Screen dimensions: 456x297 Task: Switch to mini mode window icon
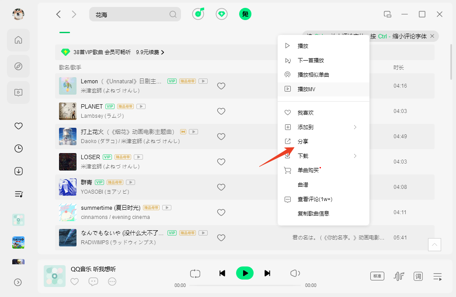pos(387,14)
